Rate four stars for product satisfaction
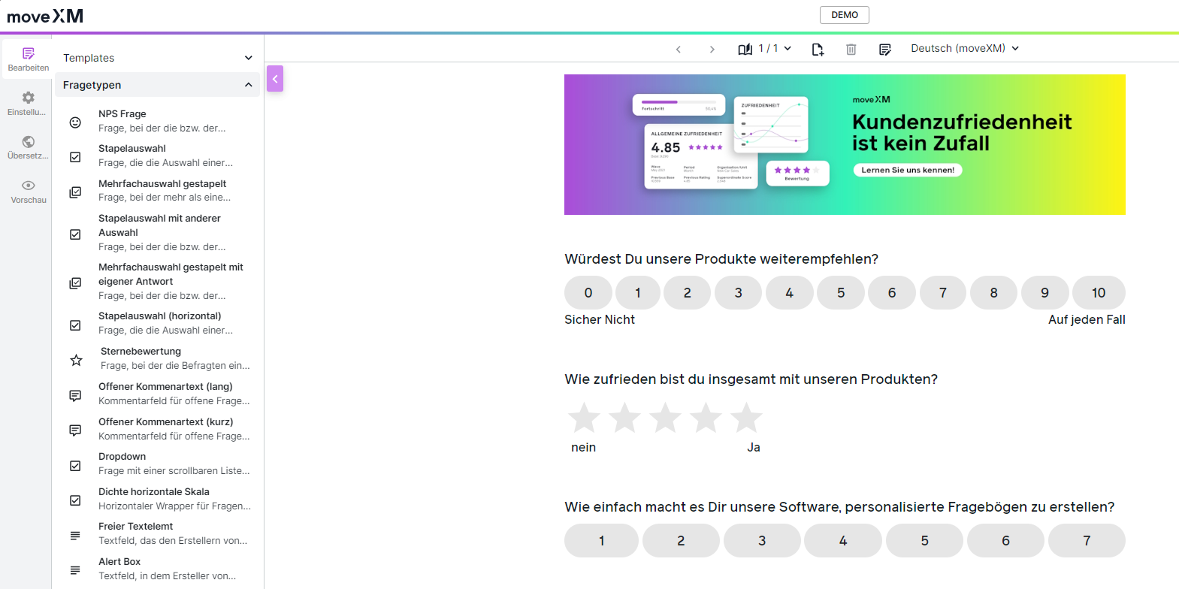 706,418
